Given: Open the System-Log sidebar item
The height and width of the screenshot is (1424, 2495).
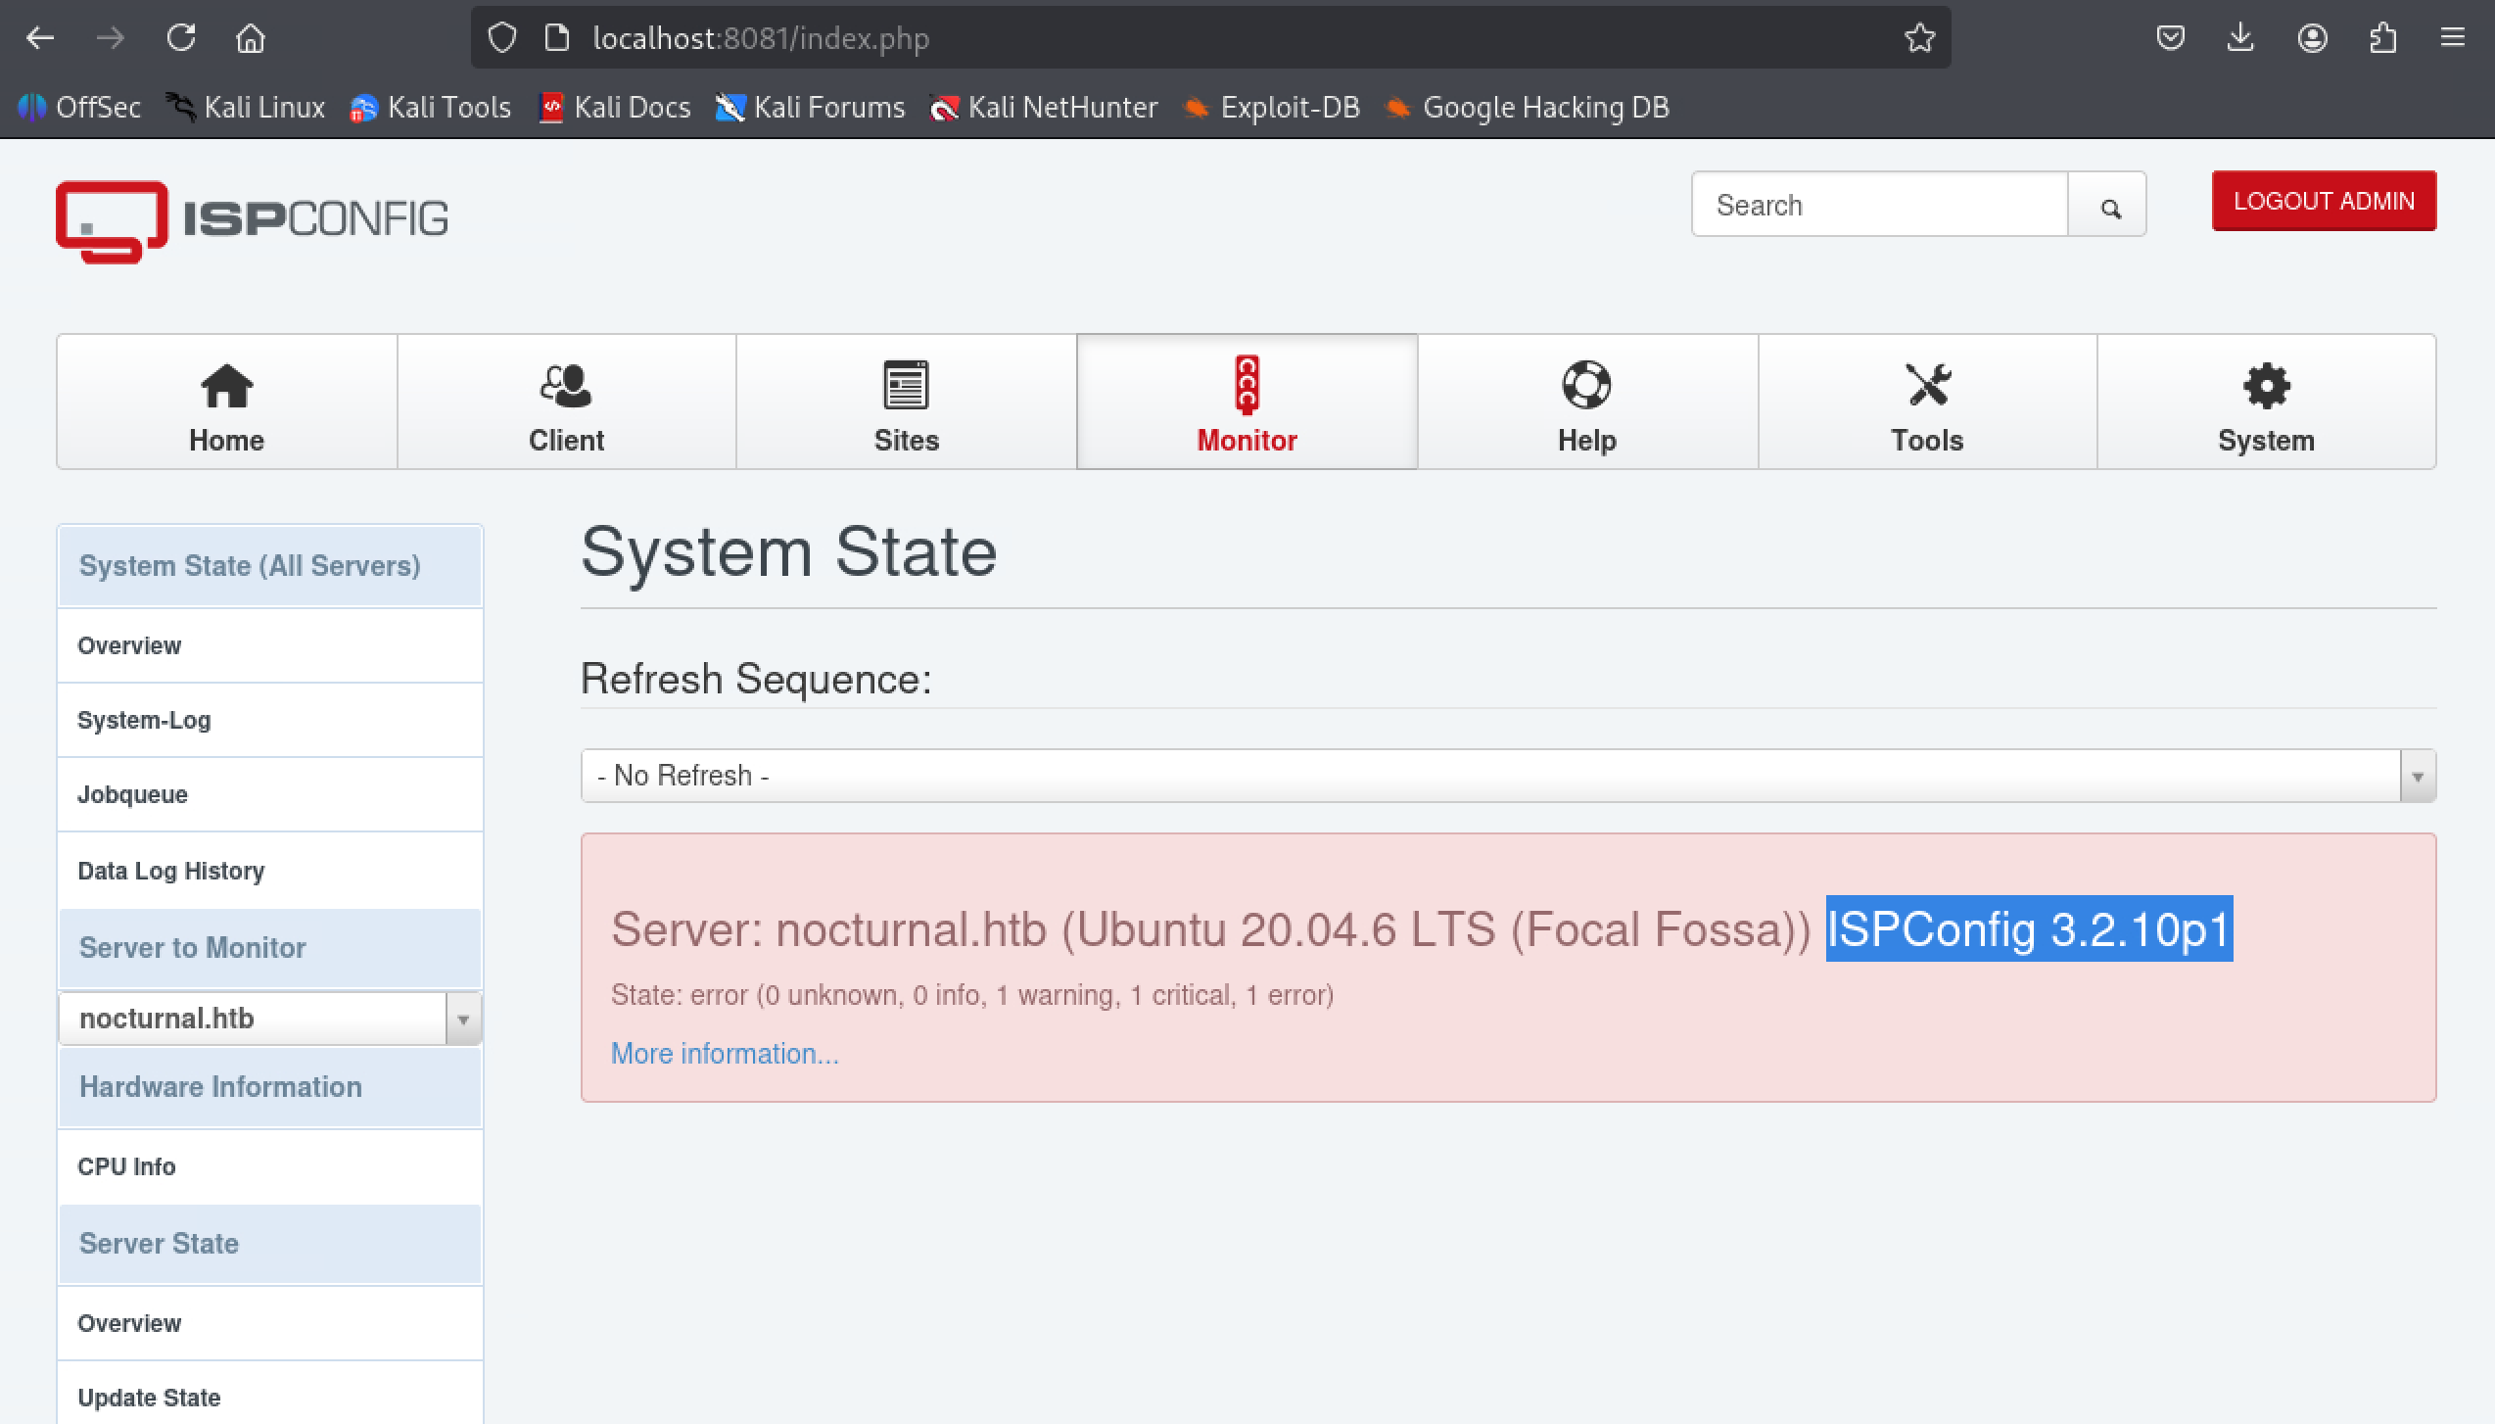Looking at the screenshot, I should (x=270, y=720).
